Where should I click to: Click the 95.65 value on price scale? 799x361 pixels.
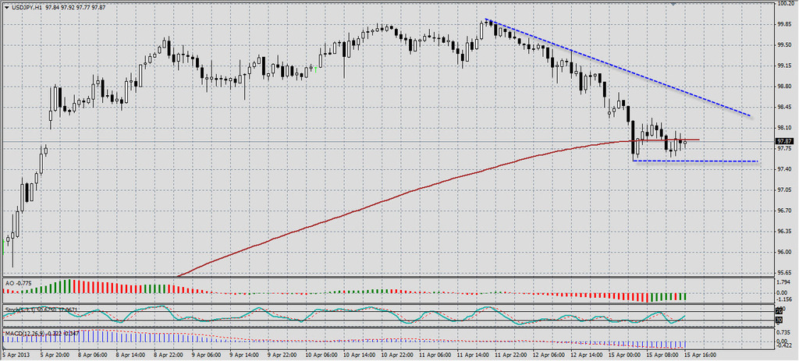coord(784,272)
